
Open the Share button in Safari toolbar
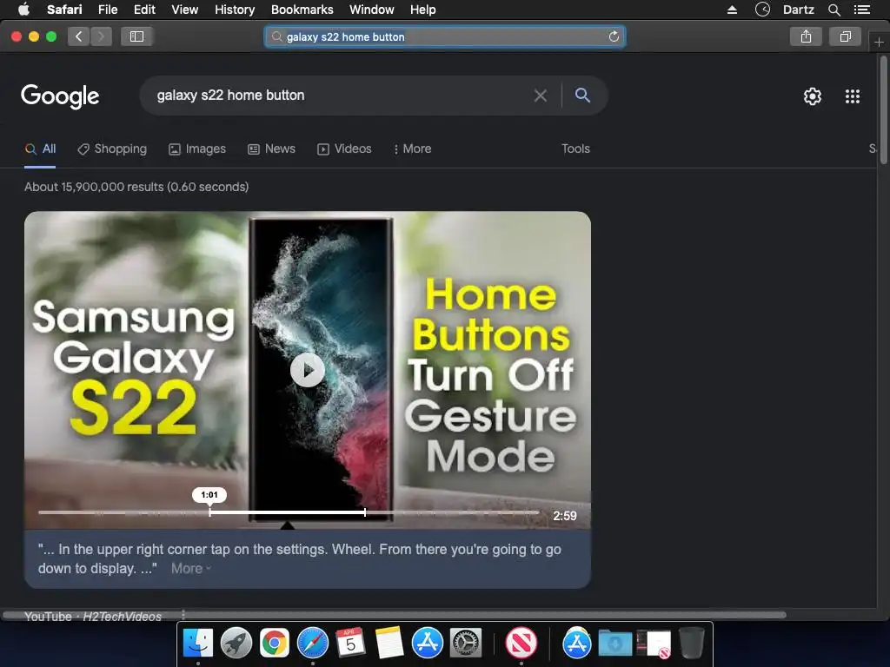806,36
